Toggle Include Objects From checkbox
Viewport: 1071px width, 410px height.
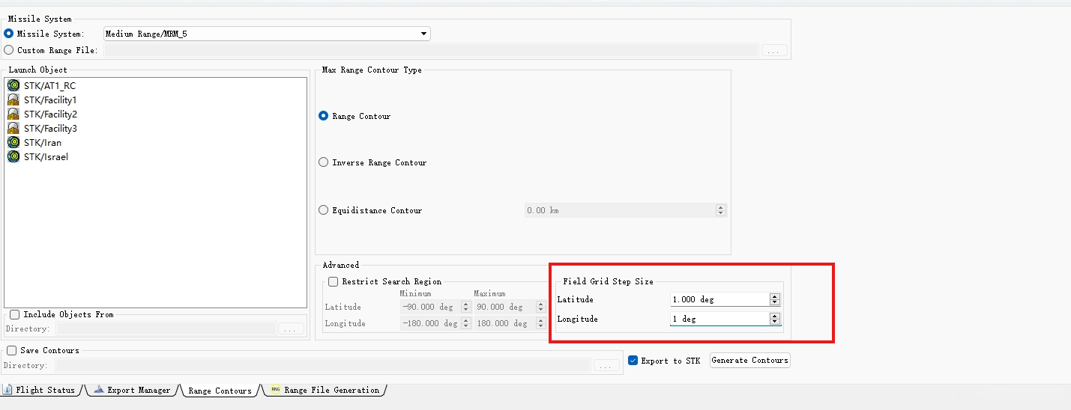(x=14, y=314)
